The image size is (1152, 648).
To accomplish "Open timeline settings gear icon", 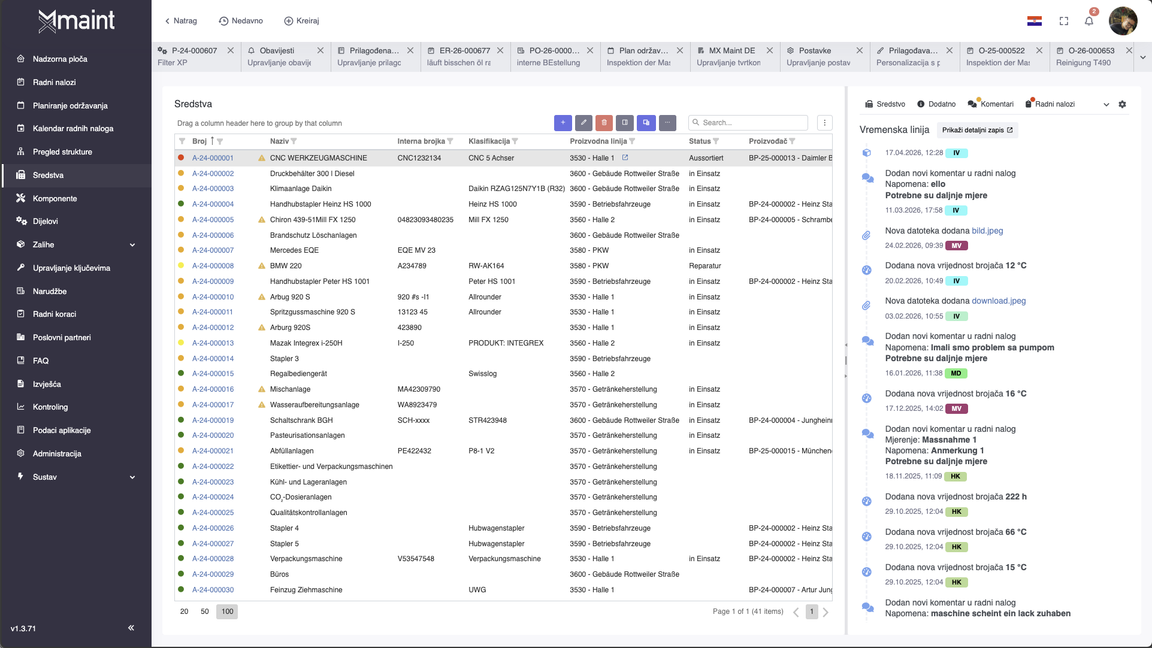I will click(x=1122, y=104).
